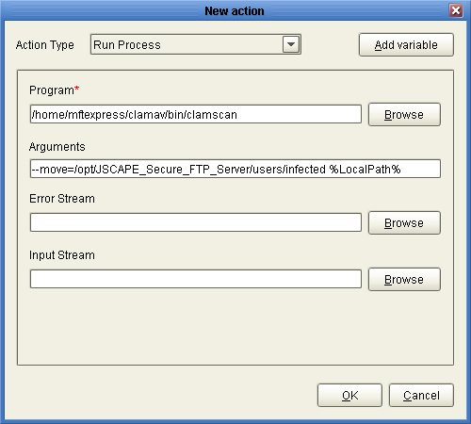Click the New action title text
471x424 pixels.
coord(235,11)
